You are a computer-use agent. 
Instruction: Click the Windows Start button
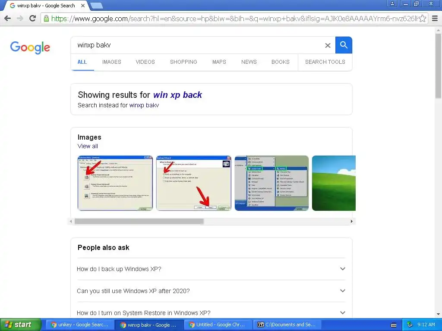click(x=20, y=325)
